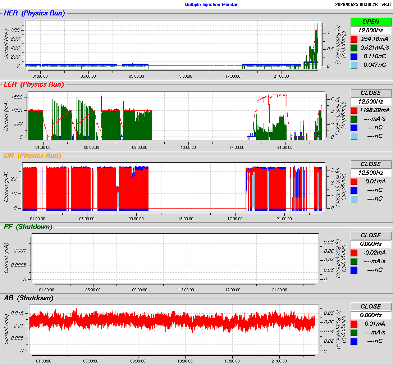Pick the light blue swatch beside 0.047nC
The width and height of the screenshot is (393, 365).
pyautogui.click(x=354, y=65)
